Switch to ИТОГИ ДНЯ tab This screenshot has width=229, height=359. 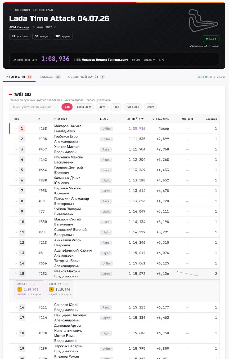[x=19, y=77]
